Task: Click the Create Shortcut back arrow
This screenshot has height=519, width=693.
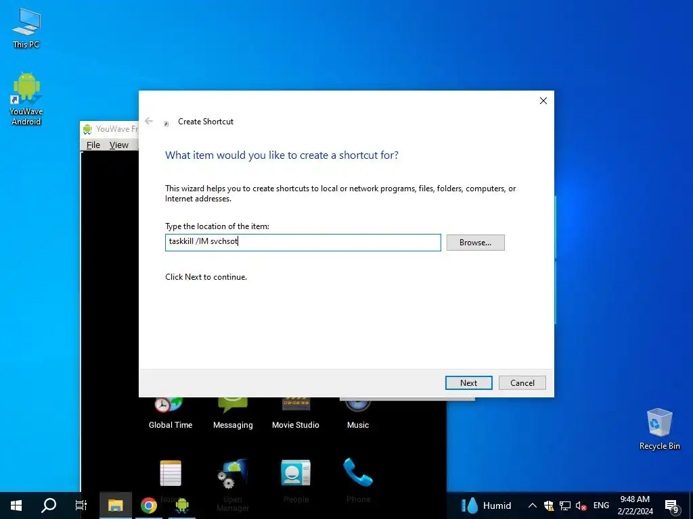Action: tap(149, 121)
